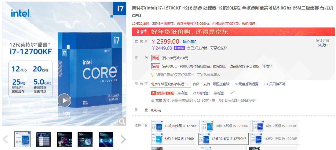Select the second thumbnail with spec table

pyautogui.click(x=43, y=139)
